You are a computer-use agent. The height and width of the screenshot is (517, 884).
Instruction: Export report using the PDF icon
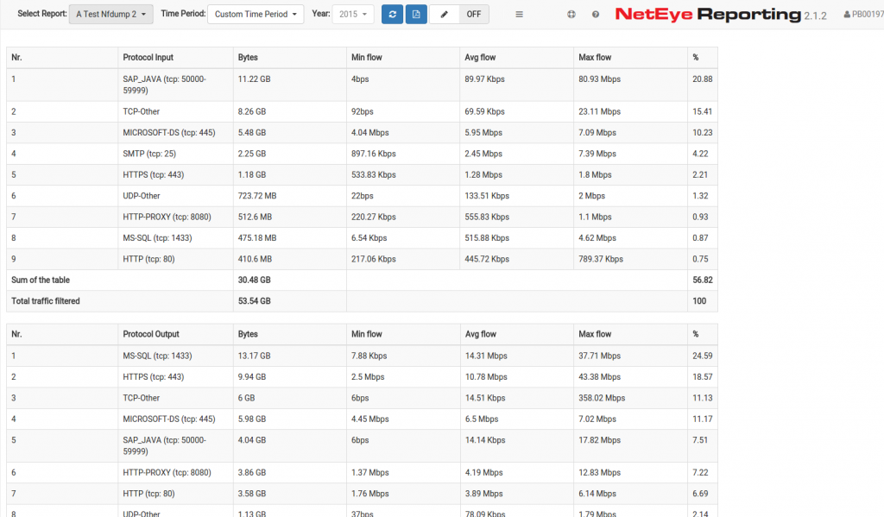pyautogui.click(x=416, y=15)
